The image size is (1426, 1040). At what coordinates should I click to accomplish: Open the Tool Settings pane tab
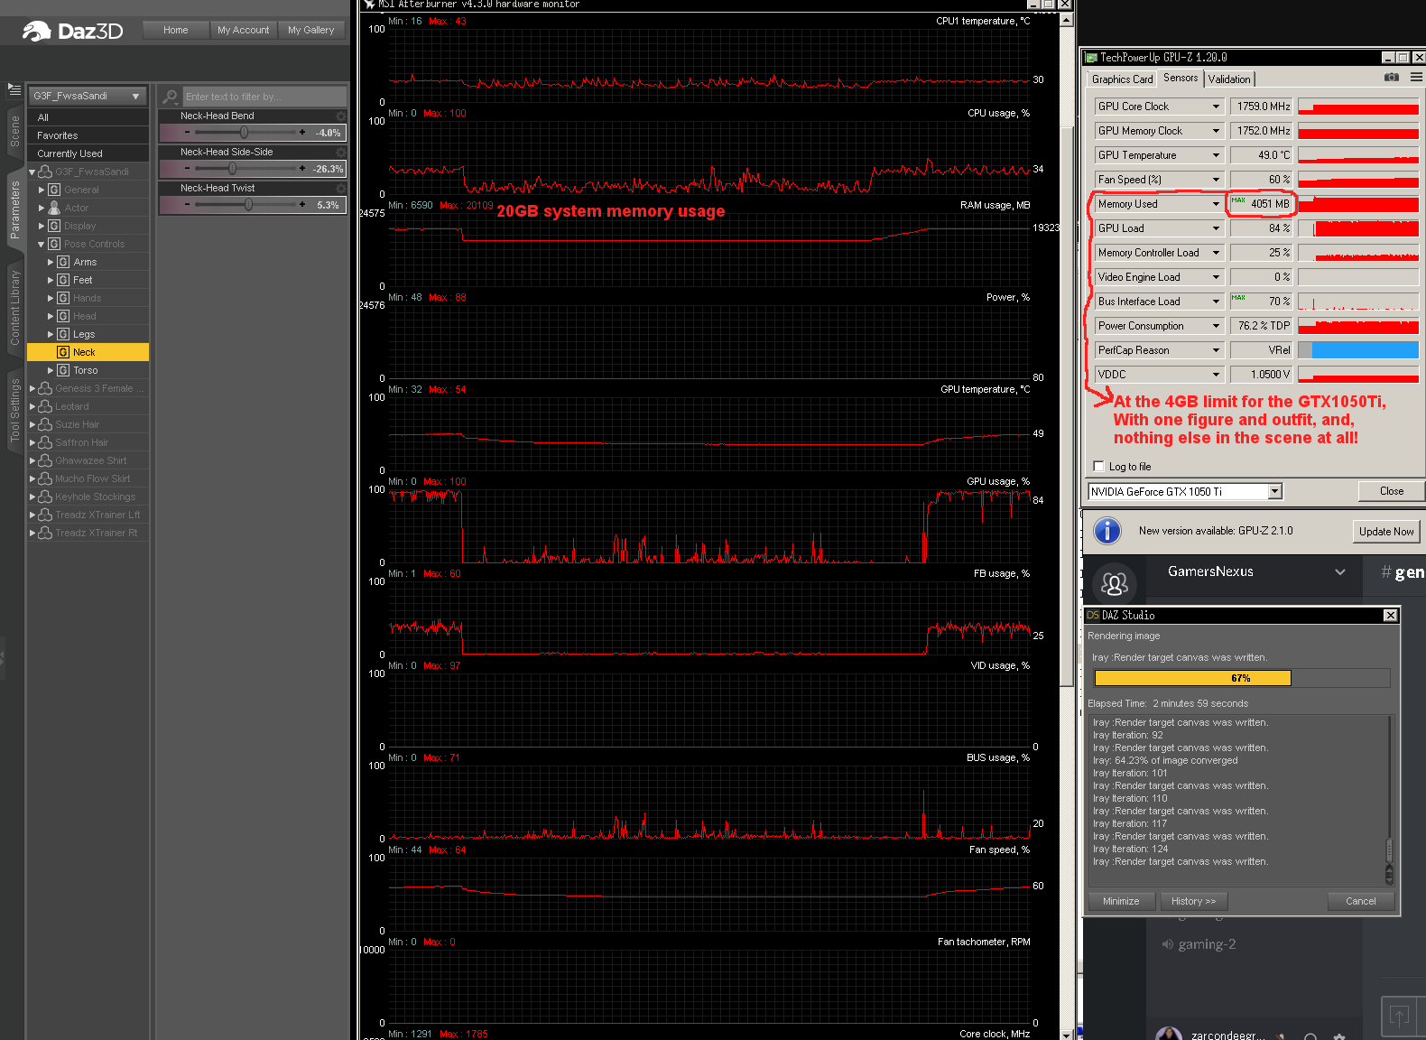pyautogui.click(x=14, y=411)
